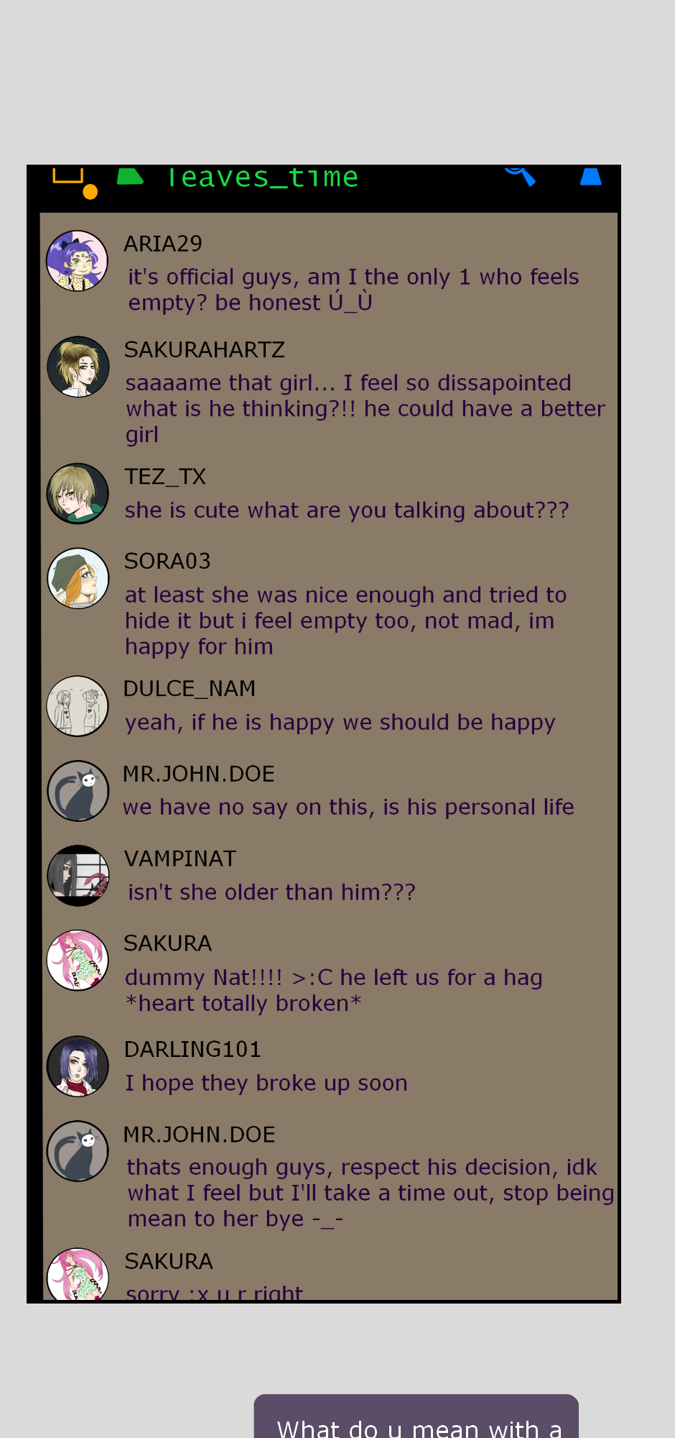Image resolution: width=675 pixels, height=1438 pixels.
Task: Tap the 'What do u mean' message bubble
Action: pyautogui.click(x=416, y=1416)
